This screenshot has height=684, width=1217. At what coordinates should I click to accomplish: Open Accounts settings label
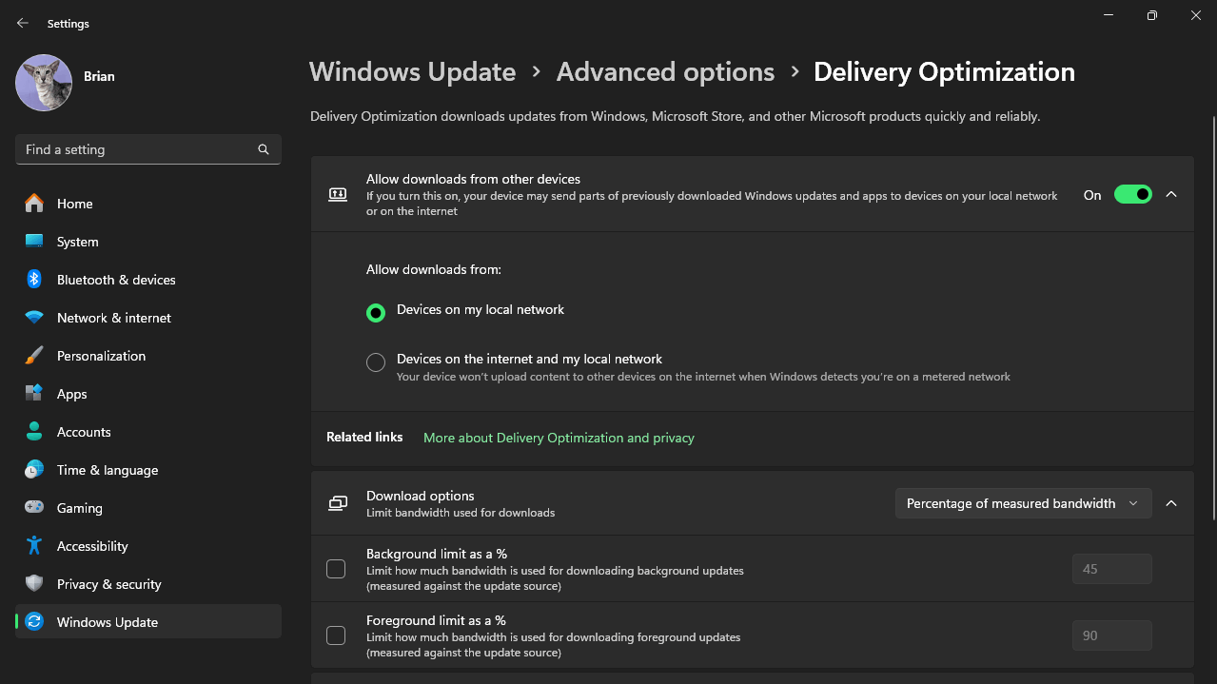tap(84, 432)
